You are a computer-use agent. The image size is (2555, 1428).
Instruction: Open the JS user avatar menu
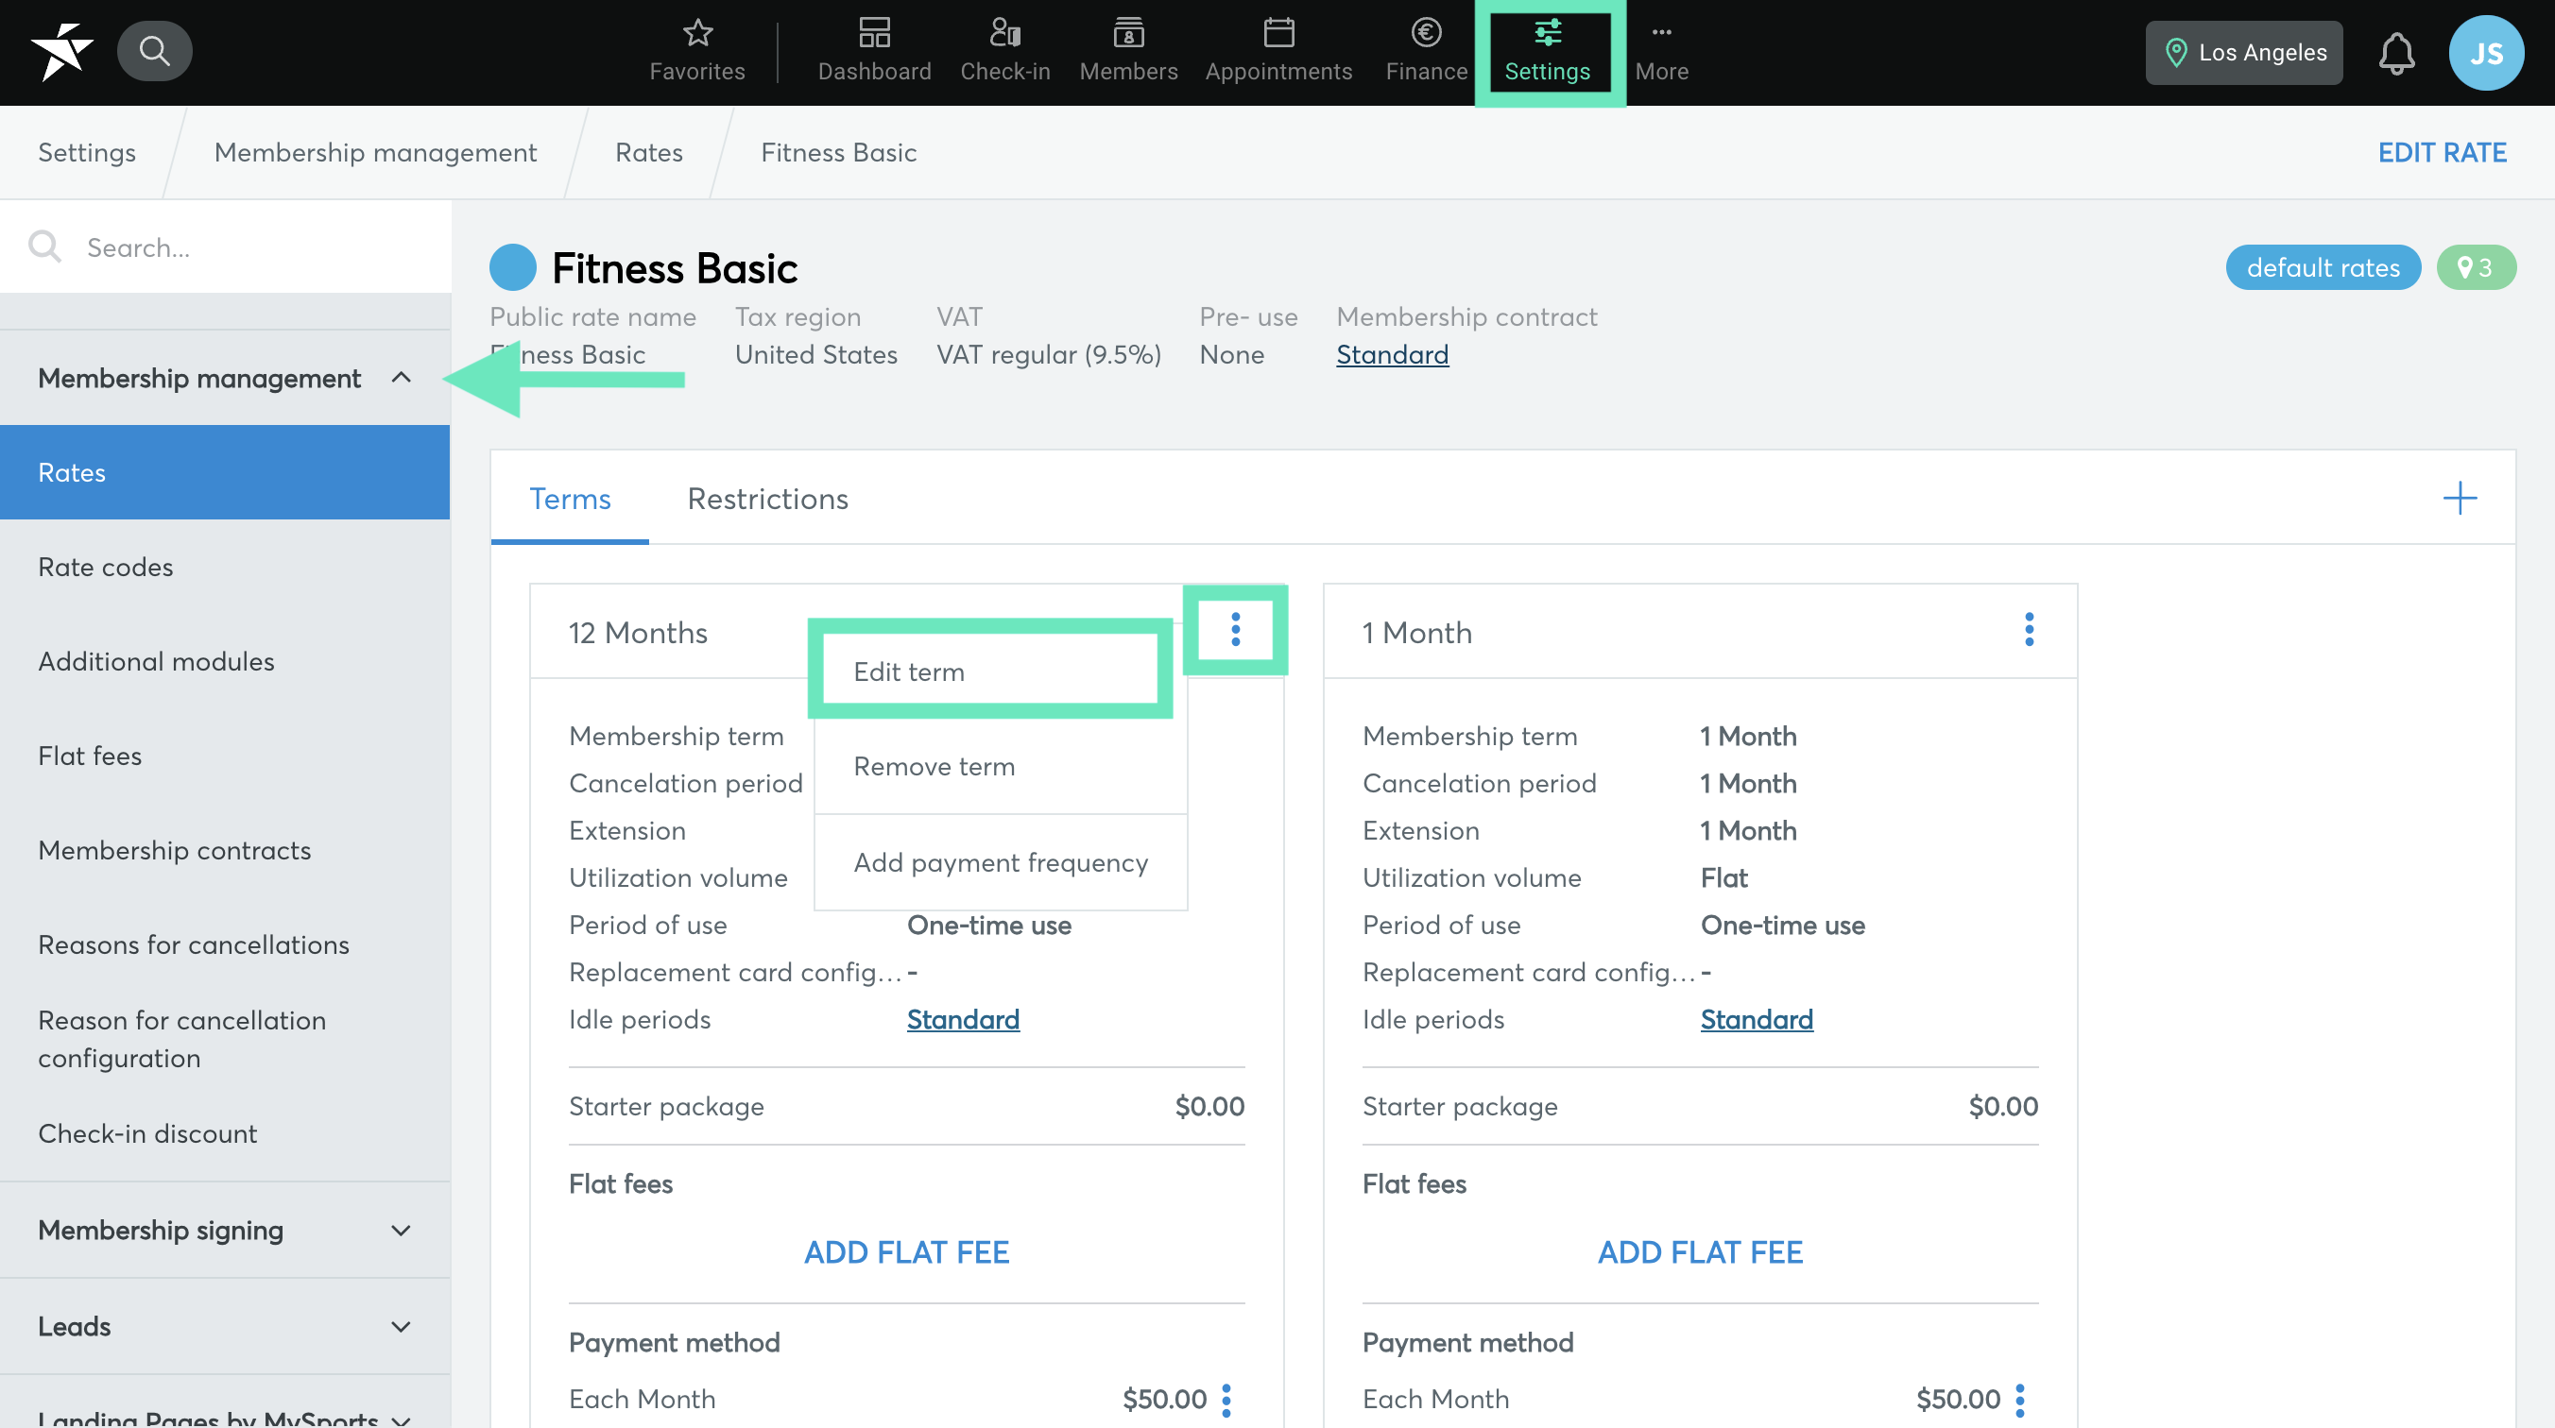[2486, 53]
